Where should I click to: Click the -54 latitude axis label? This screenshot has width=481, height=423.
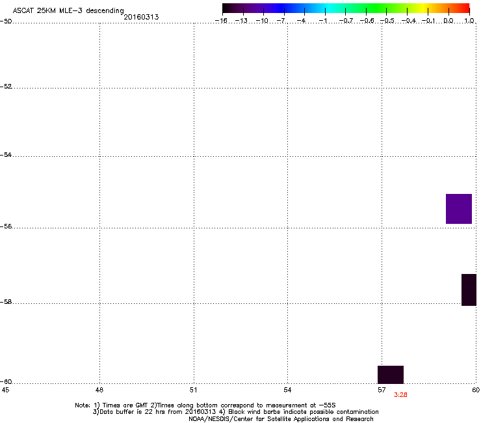(x=6, y=155)
